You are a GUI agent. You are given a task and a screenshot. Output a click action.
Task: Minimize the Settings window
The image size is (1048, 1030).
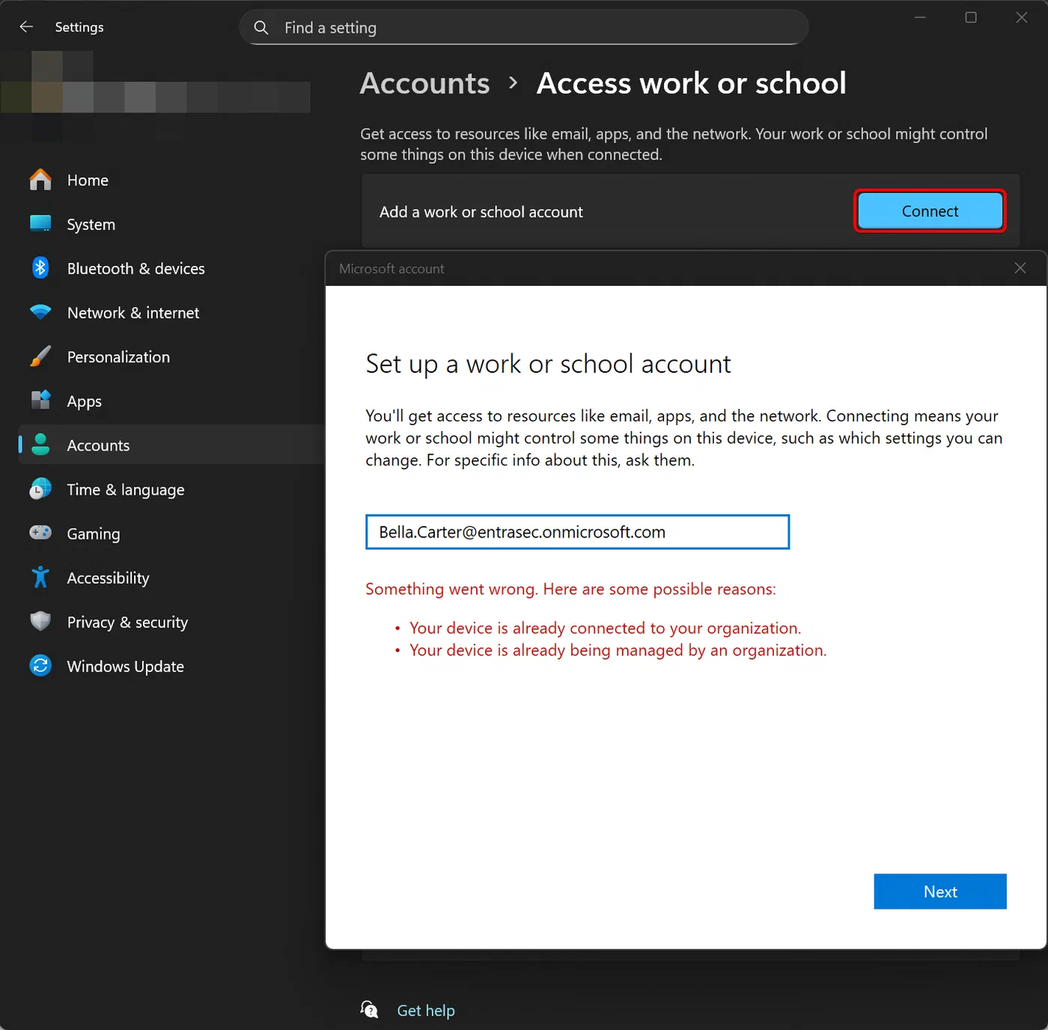tap(920, 17)
